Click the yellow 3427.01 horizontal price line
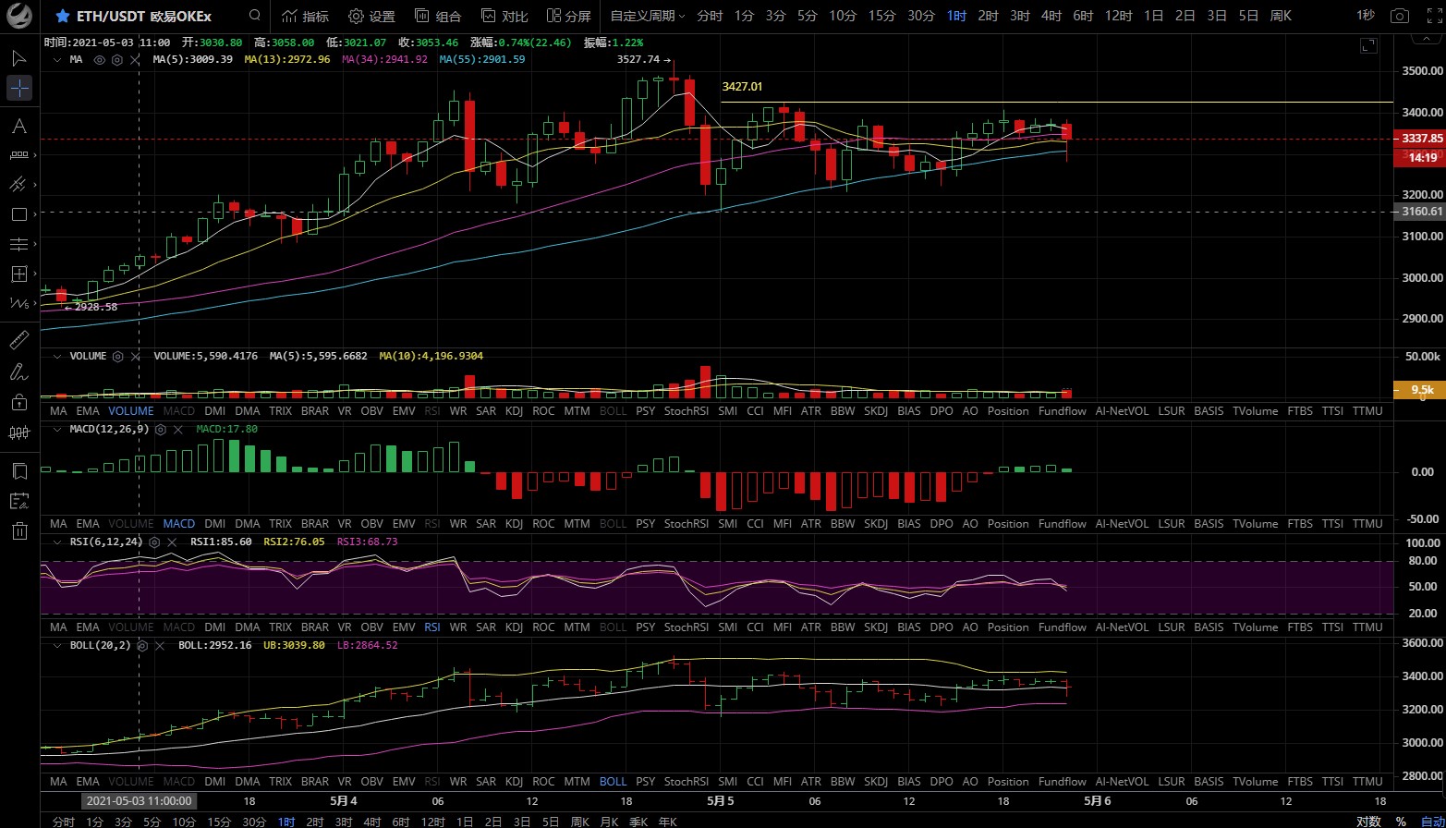 tap(1016, 102)
